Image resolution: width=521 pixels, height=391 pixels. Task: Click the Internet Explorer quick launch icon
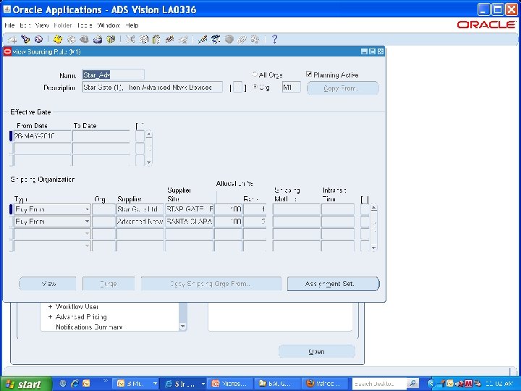tap(75, 384)
